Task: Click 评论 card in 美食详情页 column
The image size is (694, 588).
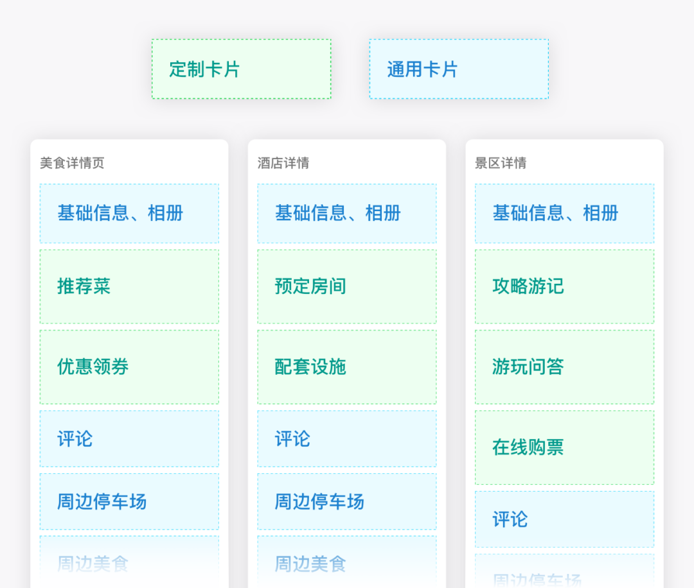Action: 129,439
